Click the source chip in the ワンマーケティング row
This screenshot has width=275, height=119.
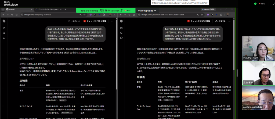67,113
